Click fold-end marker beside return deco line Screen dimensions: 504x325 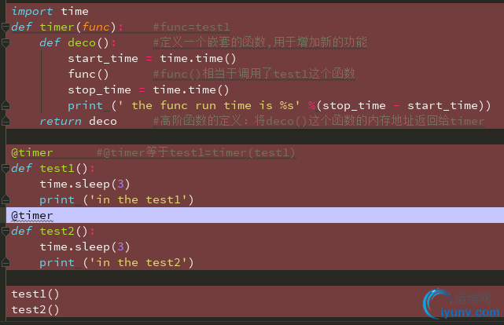click(4, 122)
